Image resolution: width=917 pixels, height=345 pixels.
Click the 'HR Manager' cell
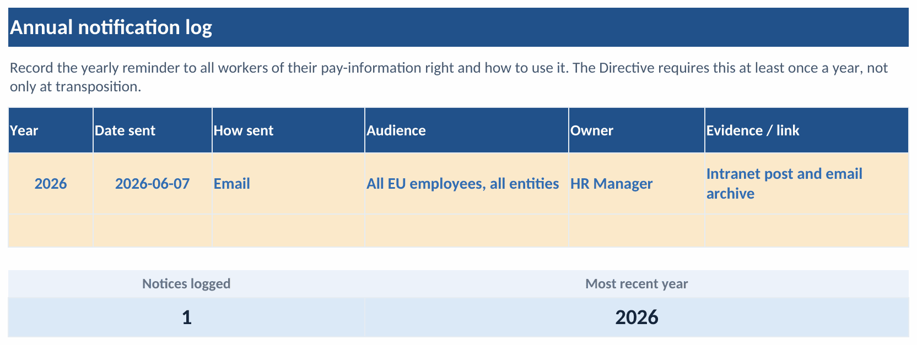(636, 184)
